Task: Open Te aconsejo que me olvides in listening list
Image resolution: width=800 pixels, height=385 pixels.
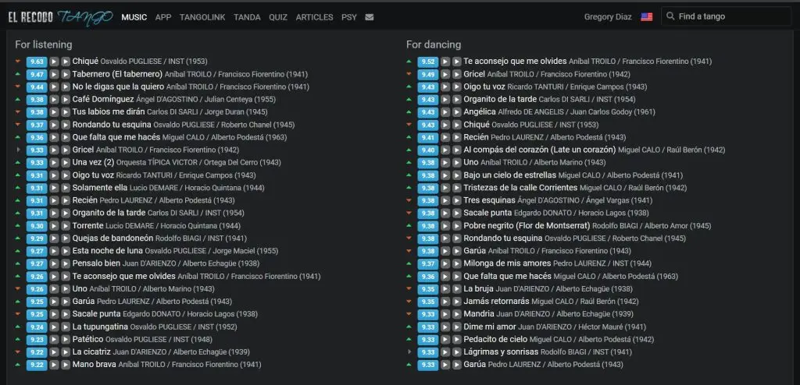Action: click(124, 277)
